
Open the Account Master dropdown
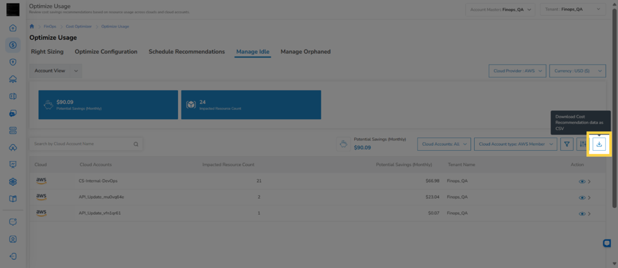[500, 10]
